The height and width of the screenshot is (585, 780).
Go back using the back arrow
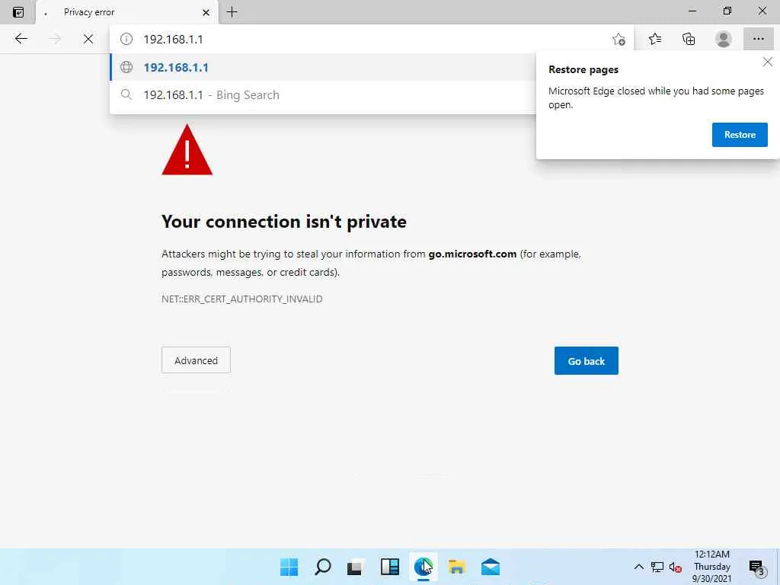point(21,39)
